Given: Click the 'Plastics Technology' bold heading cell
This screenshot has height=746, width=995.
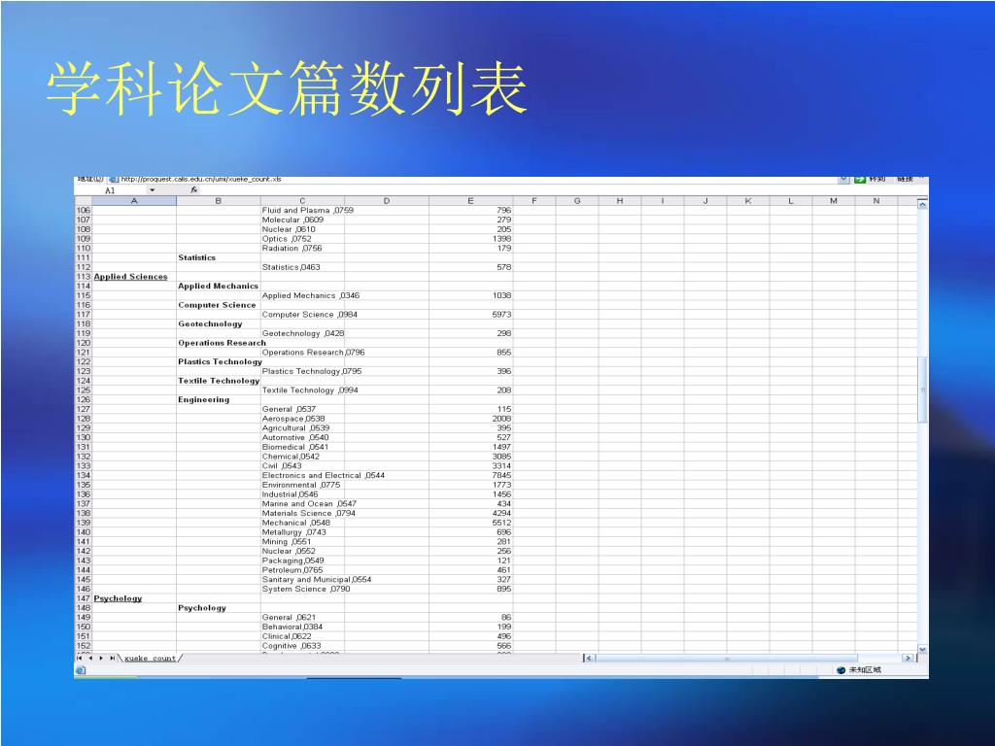Looking at the screenshot, I should tap(221, 362).
